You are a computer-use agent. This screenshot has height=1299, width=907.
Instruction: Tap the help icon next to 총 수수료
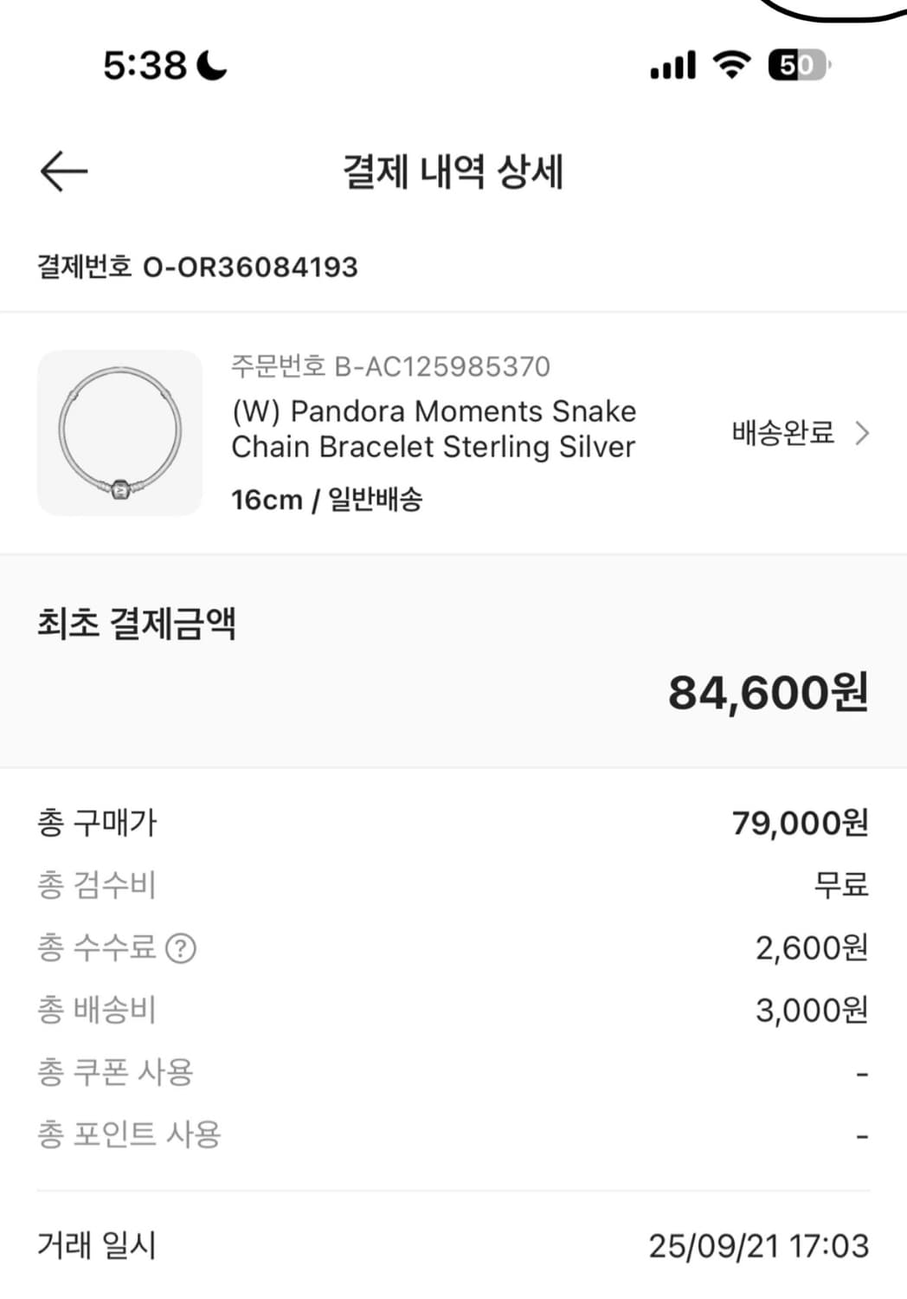tap(180, 948)
